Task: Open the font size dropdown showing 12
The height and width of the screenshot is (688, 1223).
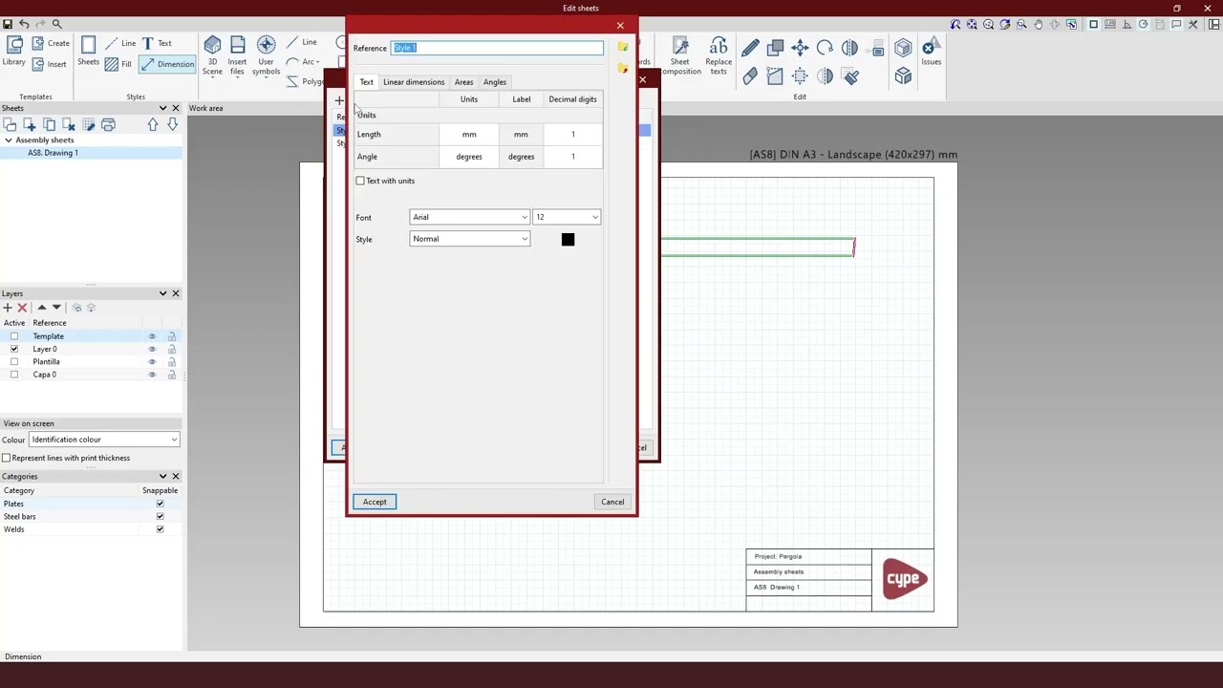Action: pyautogui.click(x=567, y=217)
